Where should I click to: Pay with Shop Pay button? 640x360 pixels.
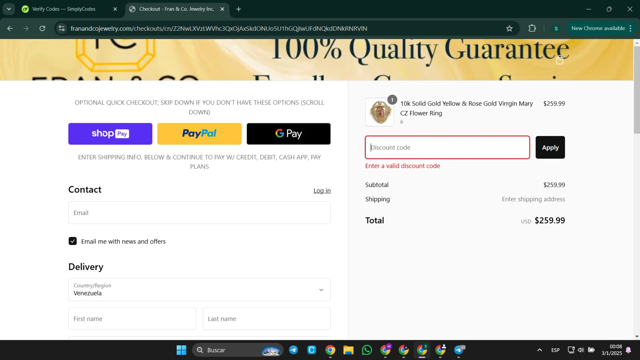click(110, 134)
